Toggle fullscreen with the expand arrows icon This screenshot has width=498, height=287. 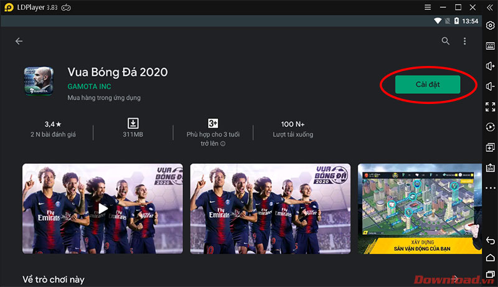490,106
